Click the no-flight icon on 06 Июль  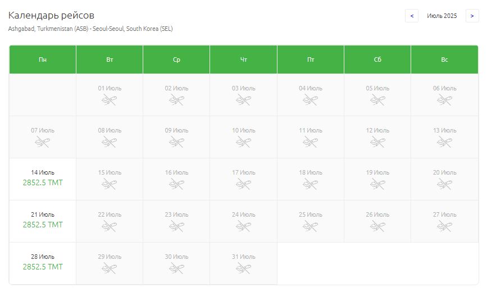coord(444,100)
